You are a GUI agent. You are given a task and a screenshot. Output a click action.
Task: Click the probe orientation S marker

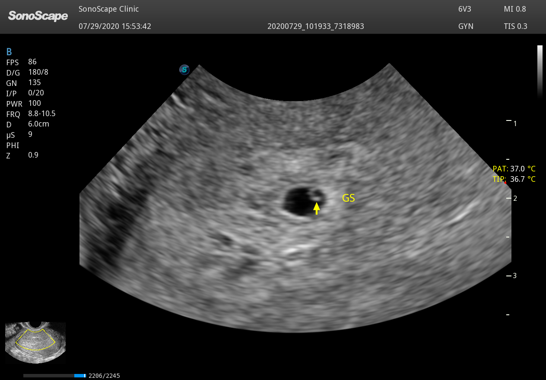(184, 70)
